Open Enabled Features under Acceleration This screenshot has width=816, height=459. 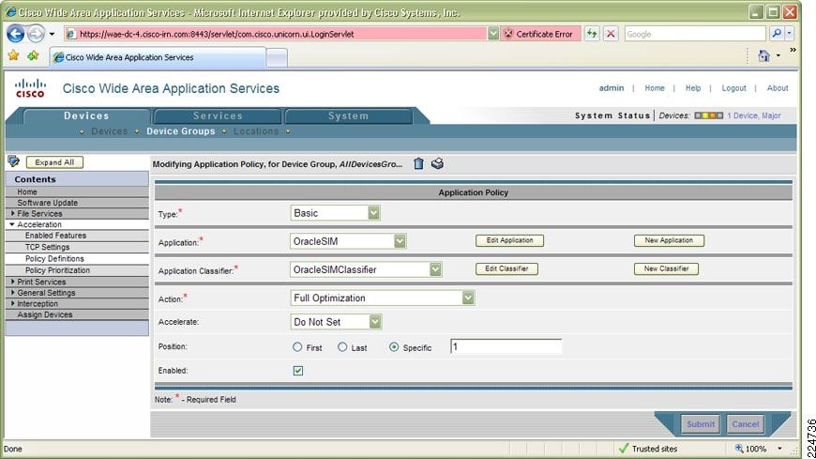[x=55, y=236]
